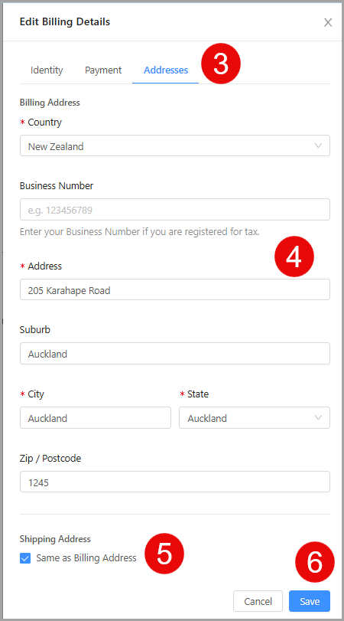Click the Cancel button
This screenshot has height=621, width=344.
[258, 601]
